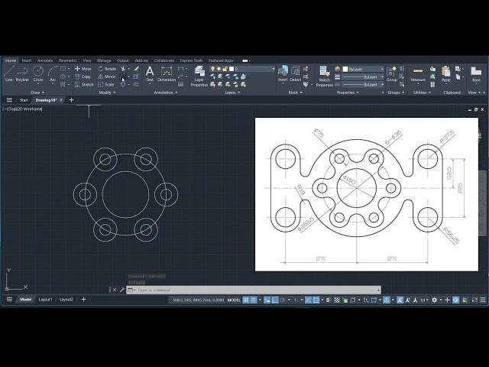The image size is (489, 367).
Task: Expand the Properties panel
Action: (348, 93)
